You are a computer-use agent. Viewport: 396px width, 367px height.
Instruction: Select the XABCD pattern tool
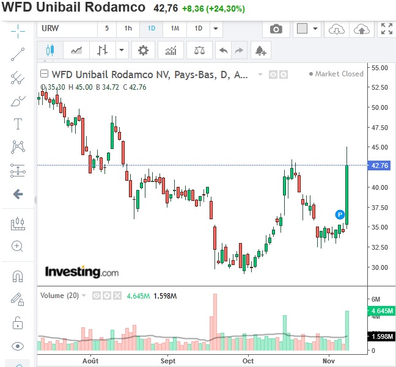pos(18,147)
